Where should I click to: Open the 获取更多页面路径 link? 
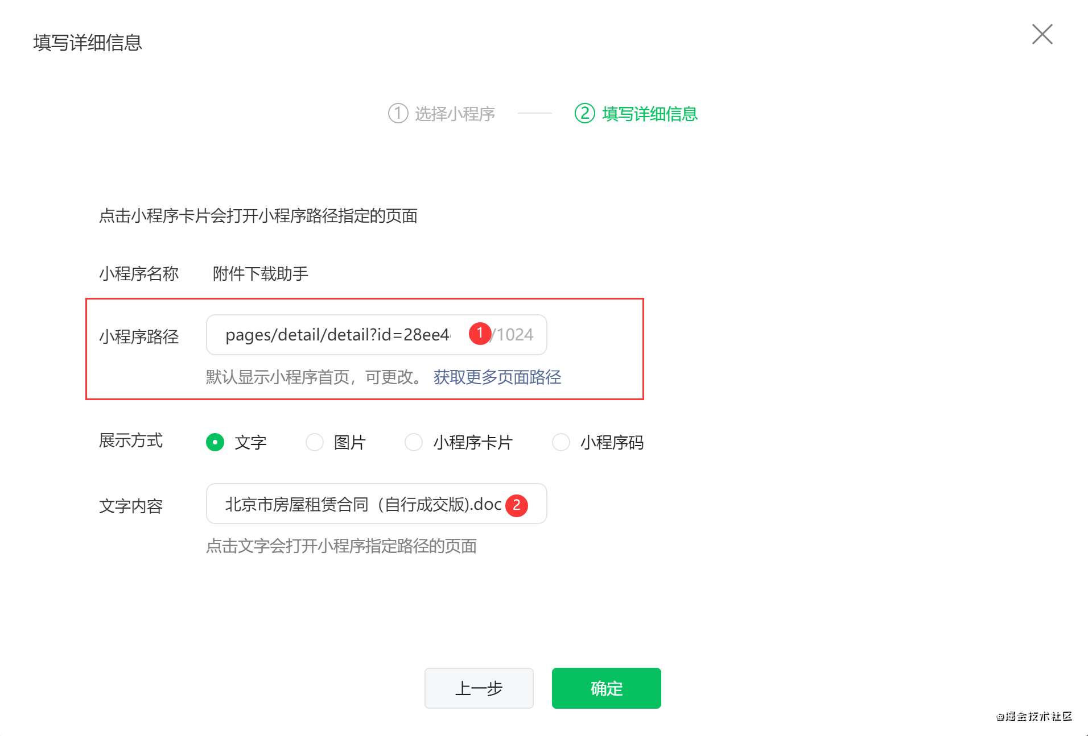[497, 377]
